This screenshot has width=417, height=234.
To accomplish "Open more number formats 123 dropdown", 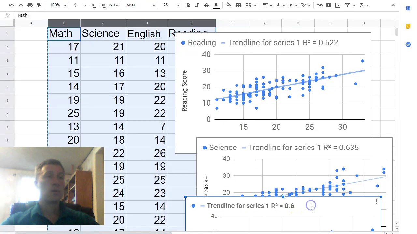I will click(x=114, y=5).
